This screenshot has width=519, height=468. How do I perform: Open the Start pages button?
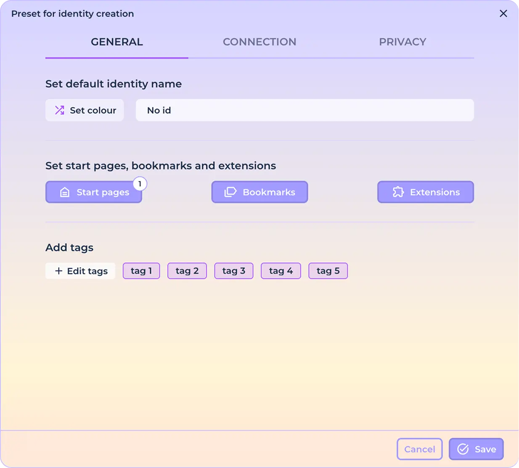tap(93, 192)
